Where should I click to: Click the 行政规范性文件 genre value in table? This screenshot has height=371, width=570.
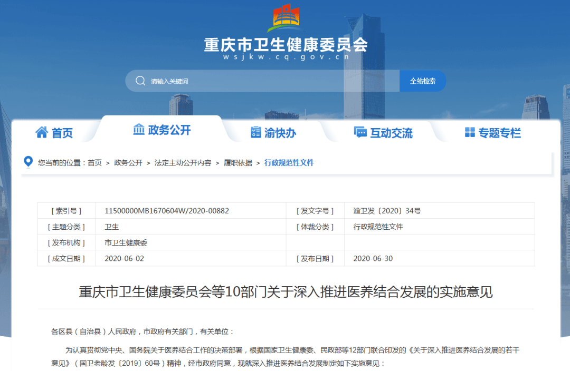pyautogui.click(x=378, y=227)
